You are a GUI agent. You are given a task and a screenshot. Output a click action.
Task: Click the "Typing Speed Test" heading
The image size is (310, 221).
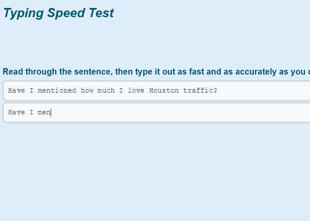tap(58, 13)
